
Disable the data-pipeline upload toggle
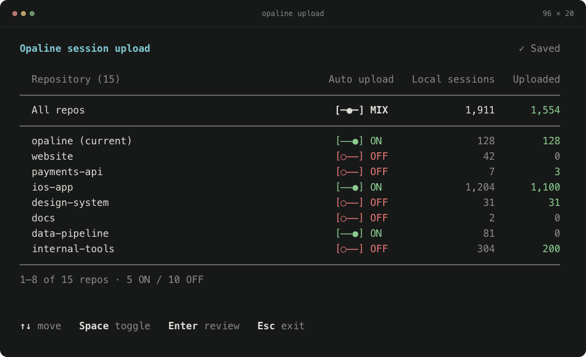pos(349,234)
